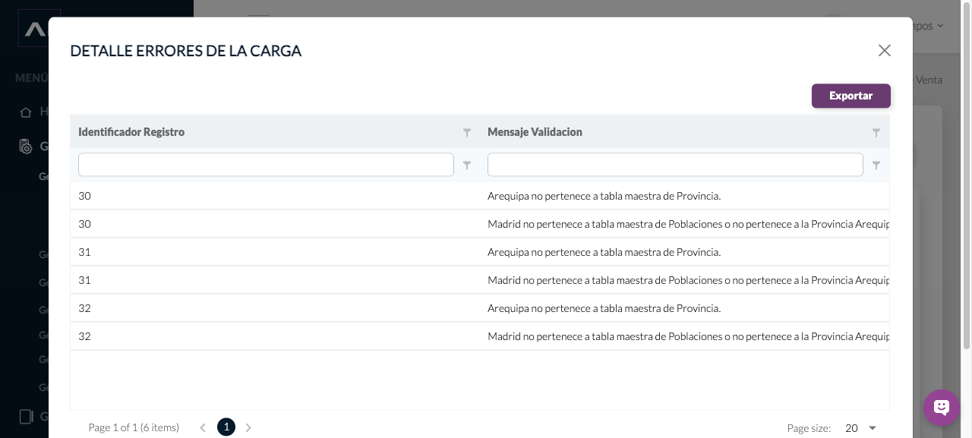Open filter menu on Identificador Registro header
Image resolution: width=972 pixels, height=438 pixels.
pos(467,132)
